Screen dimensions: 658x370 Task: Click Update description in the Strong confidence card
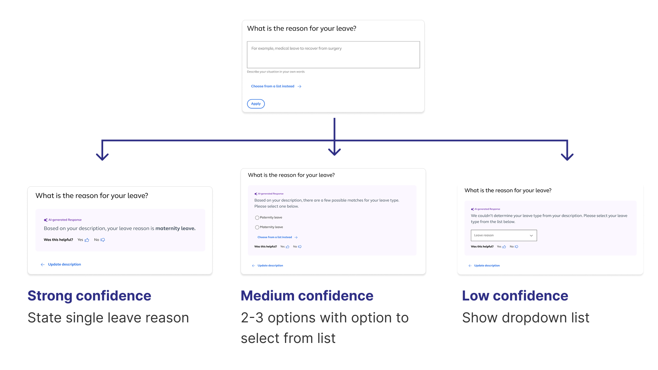point(64,264)
